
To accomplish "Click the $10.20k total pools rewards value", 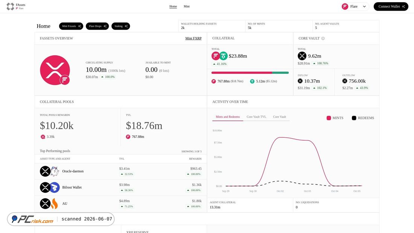I will tap(56, 126).
